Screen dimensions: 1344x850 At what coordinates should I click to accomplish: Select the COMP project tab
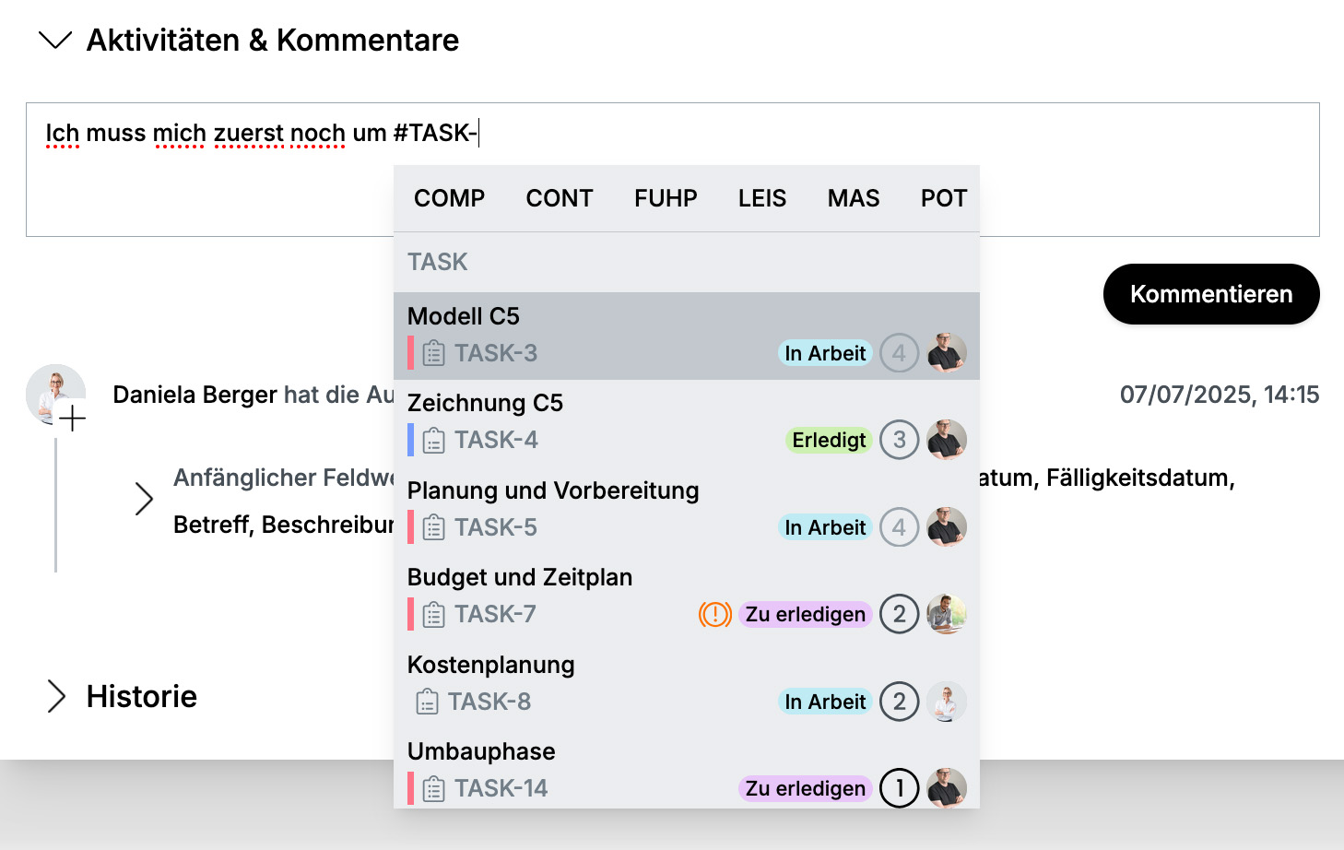point(449,198)
